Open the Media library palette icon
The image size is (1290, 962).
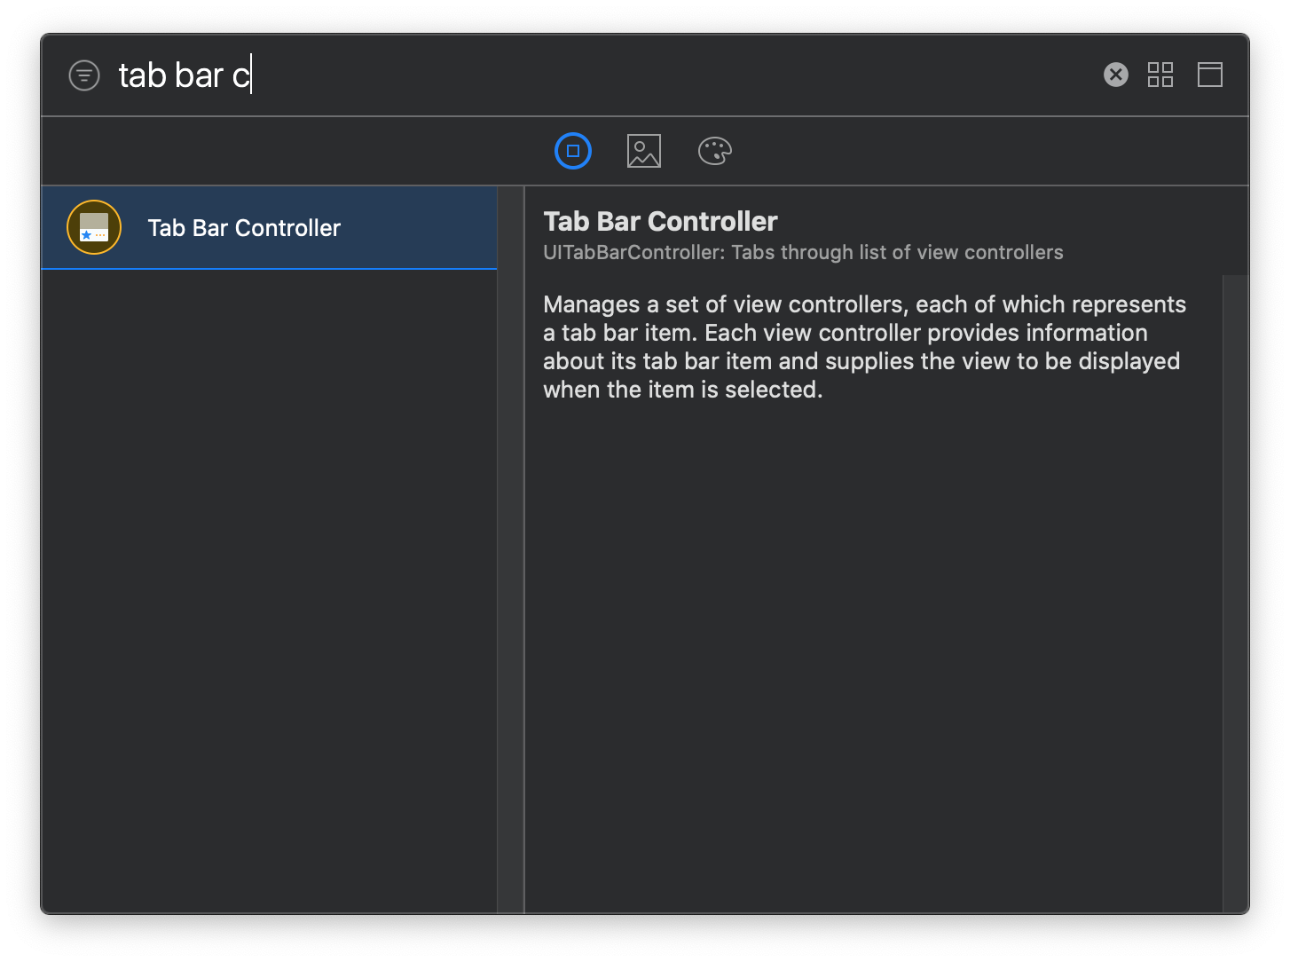(x=643, y=150)
